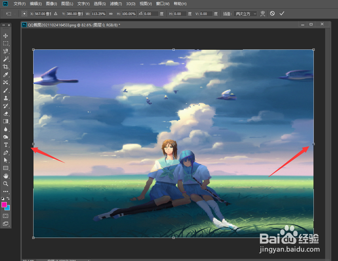This screenshot has width=338, height=261.
Task: Toggle relative positioning triangle for reference point
Action: pos(56,13)
